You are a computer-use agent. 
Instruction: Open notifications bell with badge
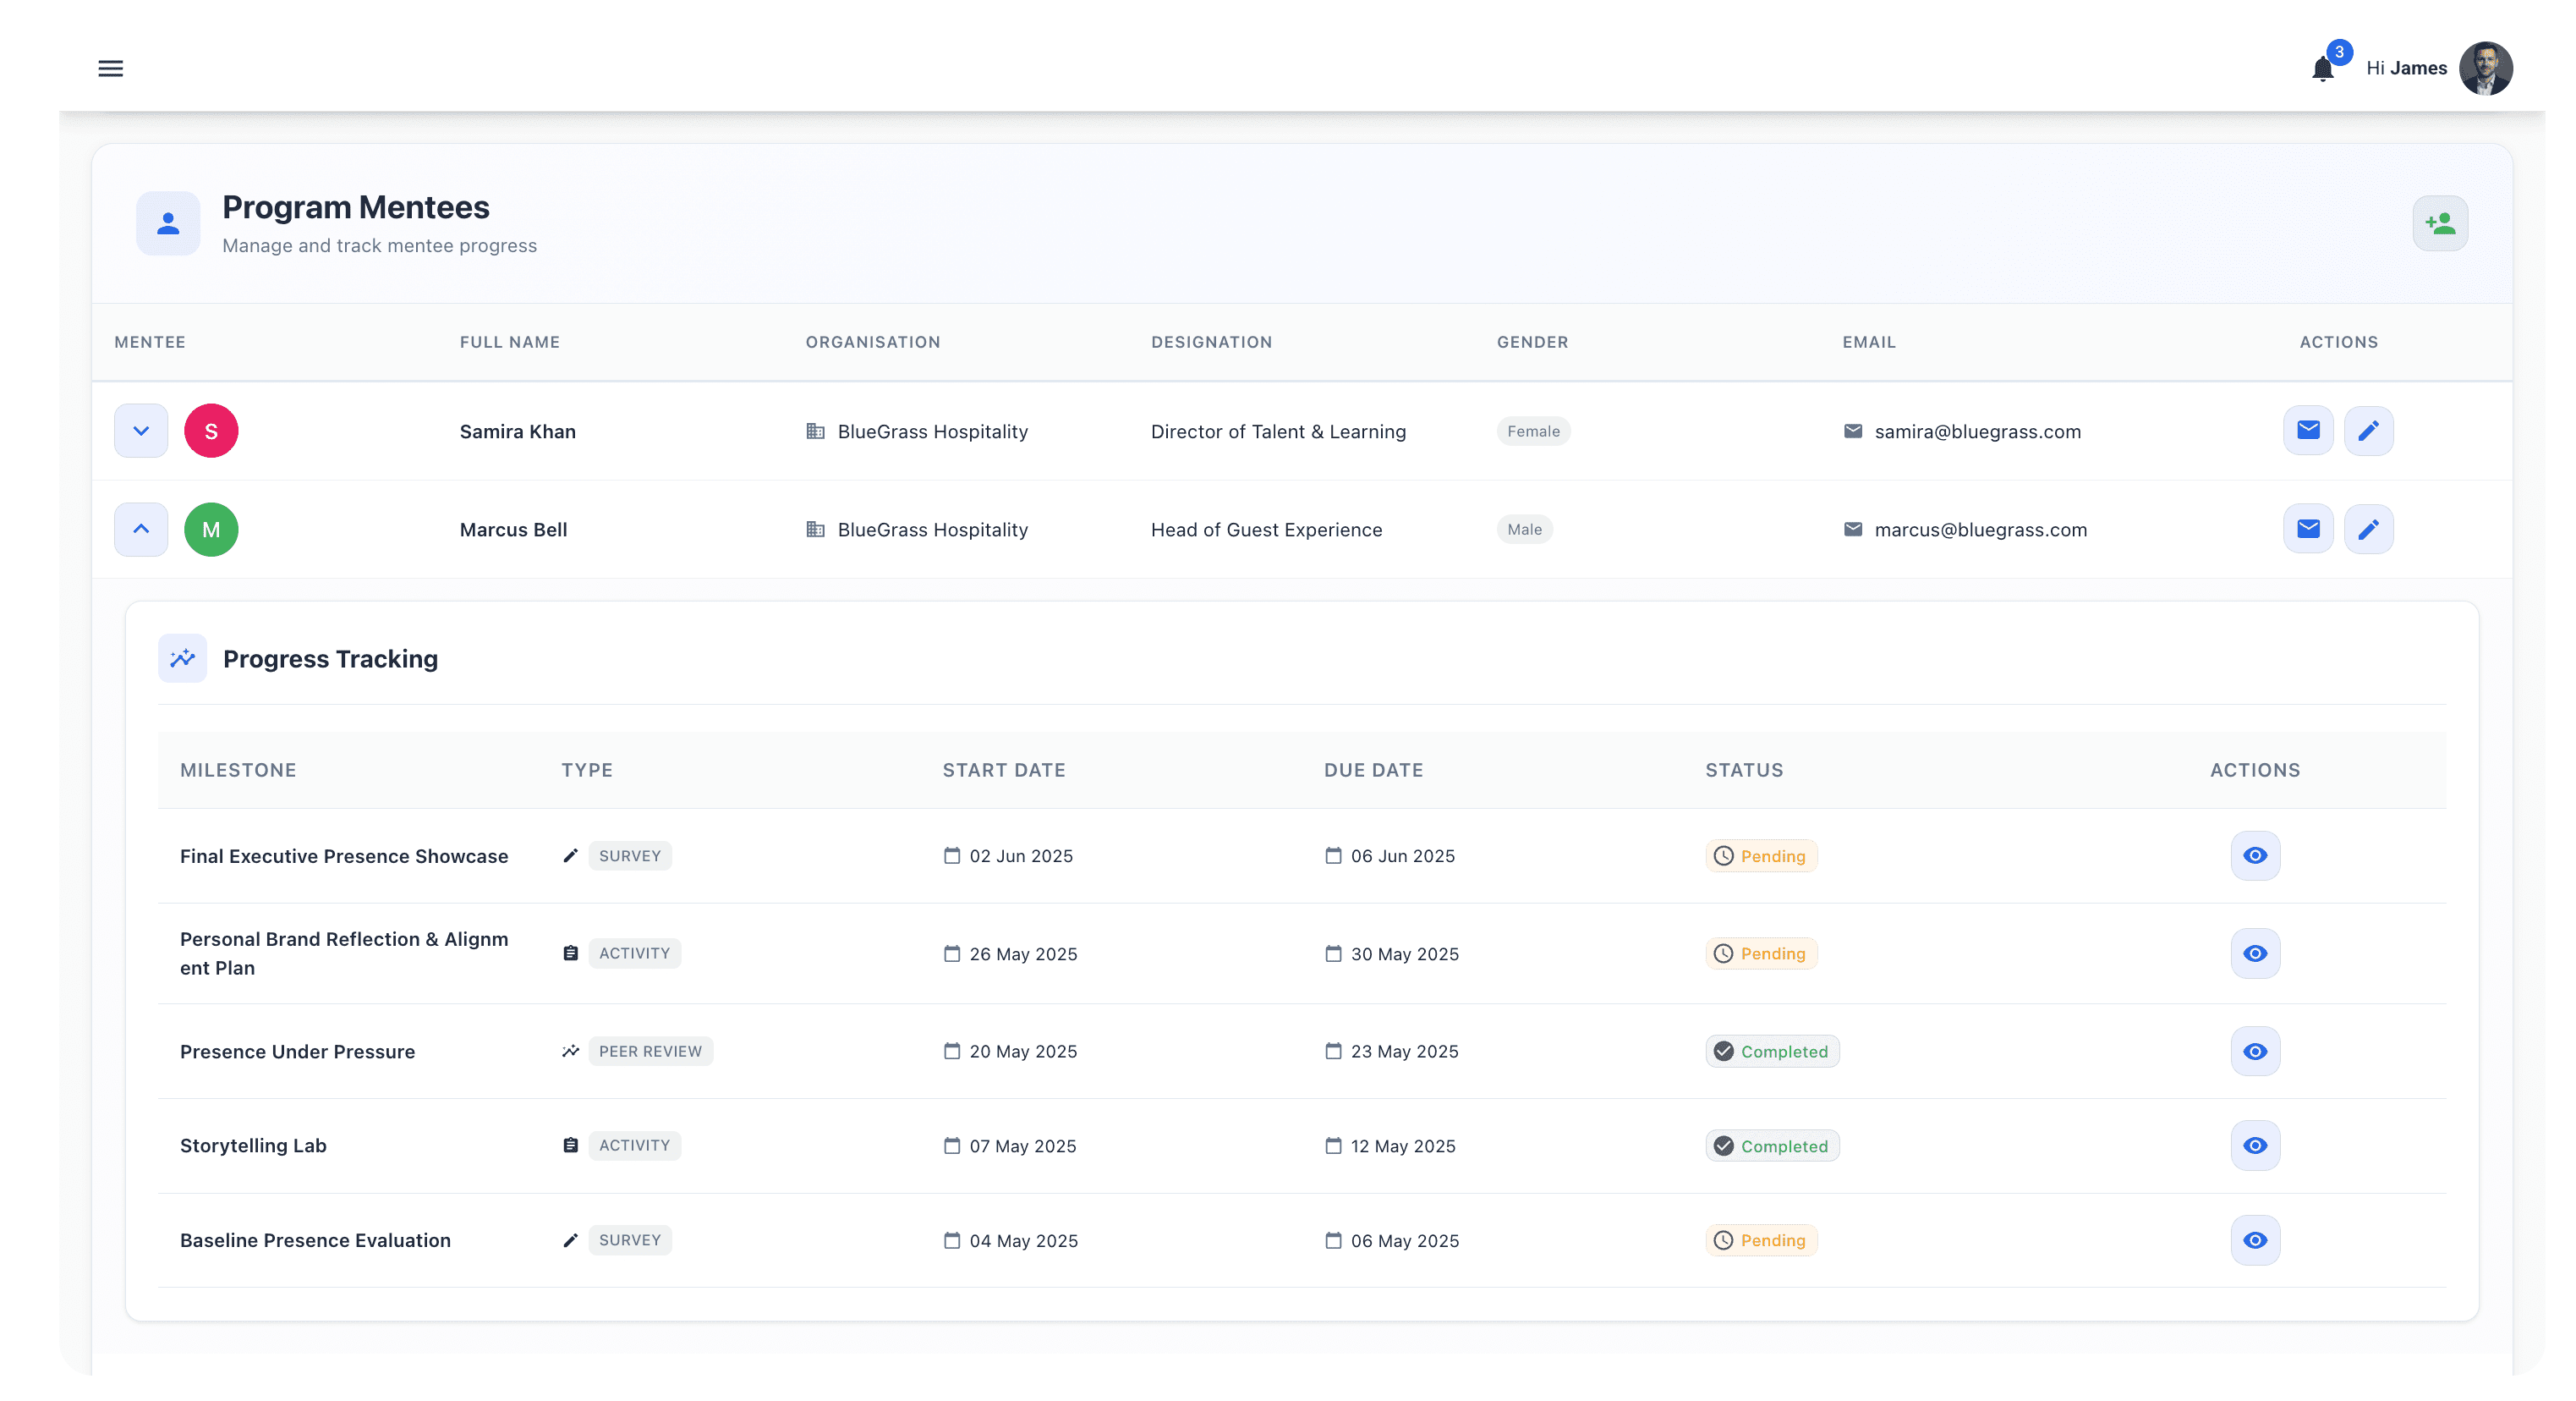[2323, 68]
